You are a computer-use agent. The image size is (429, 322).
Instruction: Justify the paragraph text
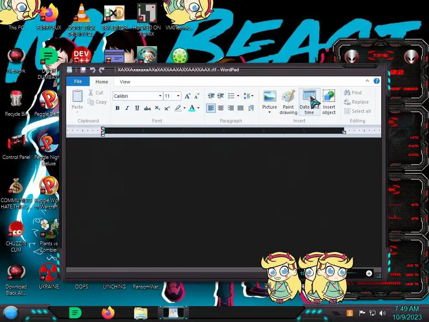coord(240,108)
